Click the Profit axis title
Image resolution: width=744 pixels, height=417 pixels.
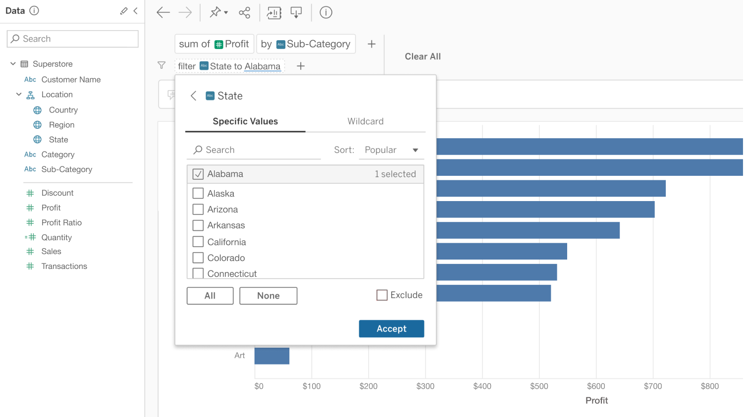(x=596, y=401)
